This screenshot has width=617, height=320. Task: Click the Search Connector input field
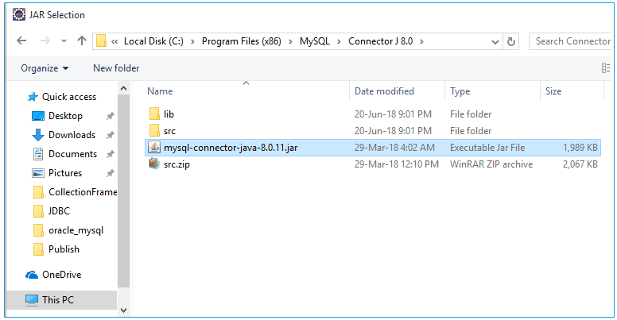pos(571,41)
